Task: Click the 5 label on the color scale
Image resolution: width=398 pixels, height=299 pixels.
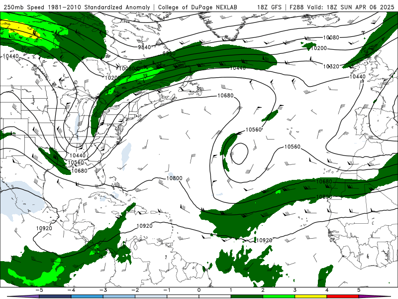Action: tap(359, 290)
